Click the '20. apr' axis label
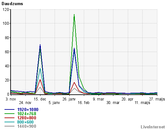 pyautogui.click(x=127, y=99)
